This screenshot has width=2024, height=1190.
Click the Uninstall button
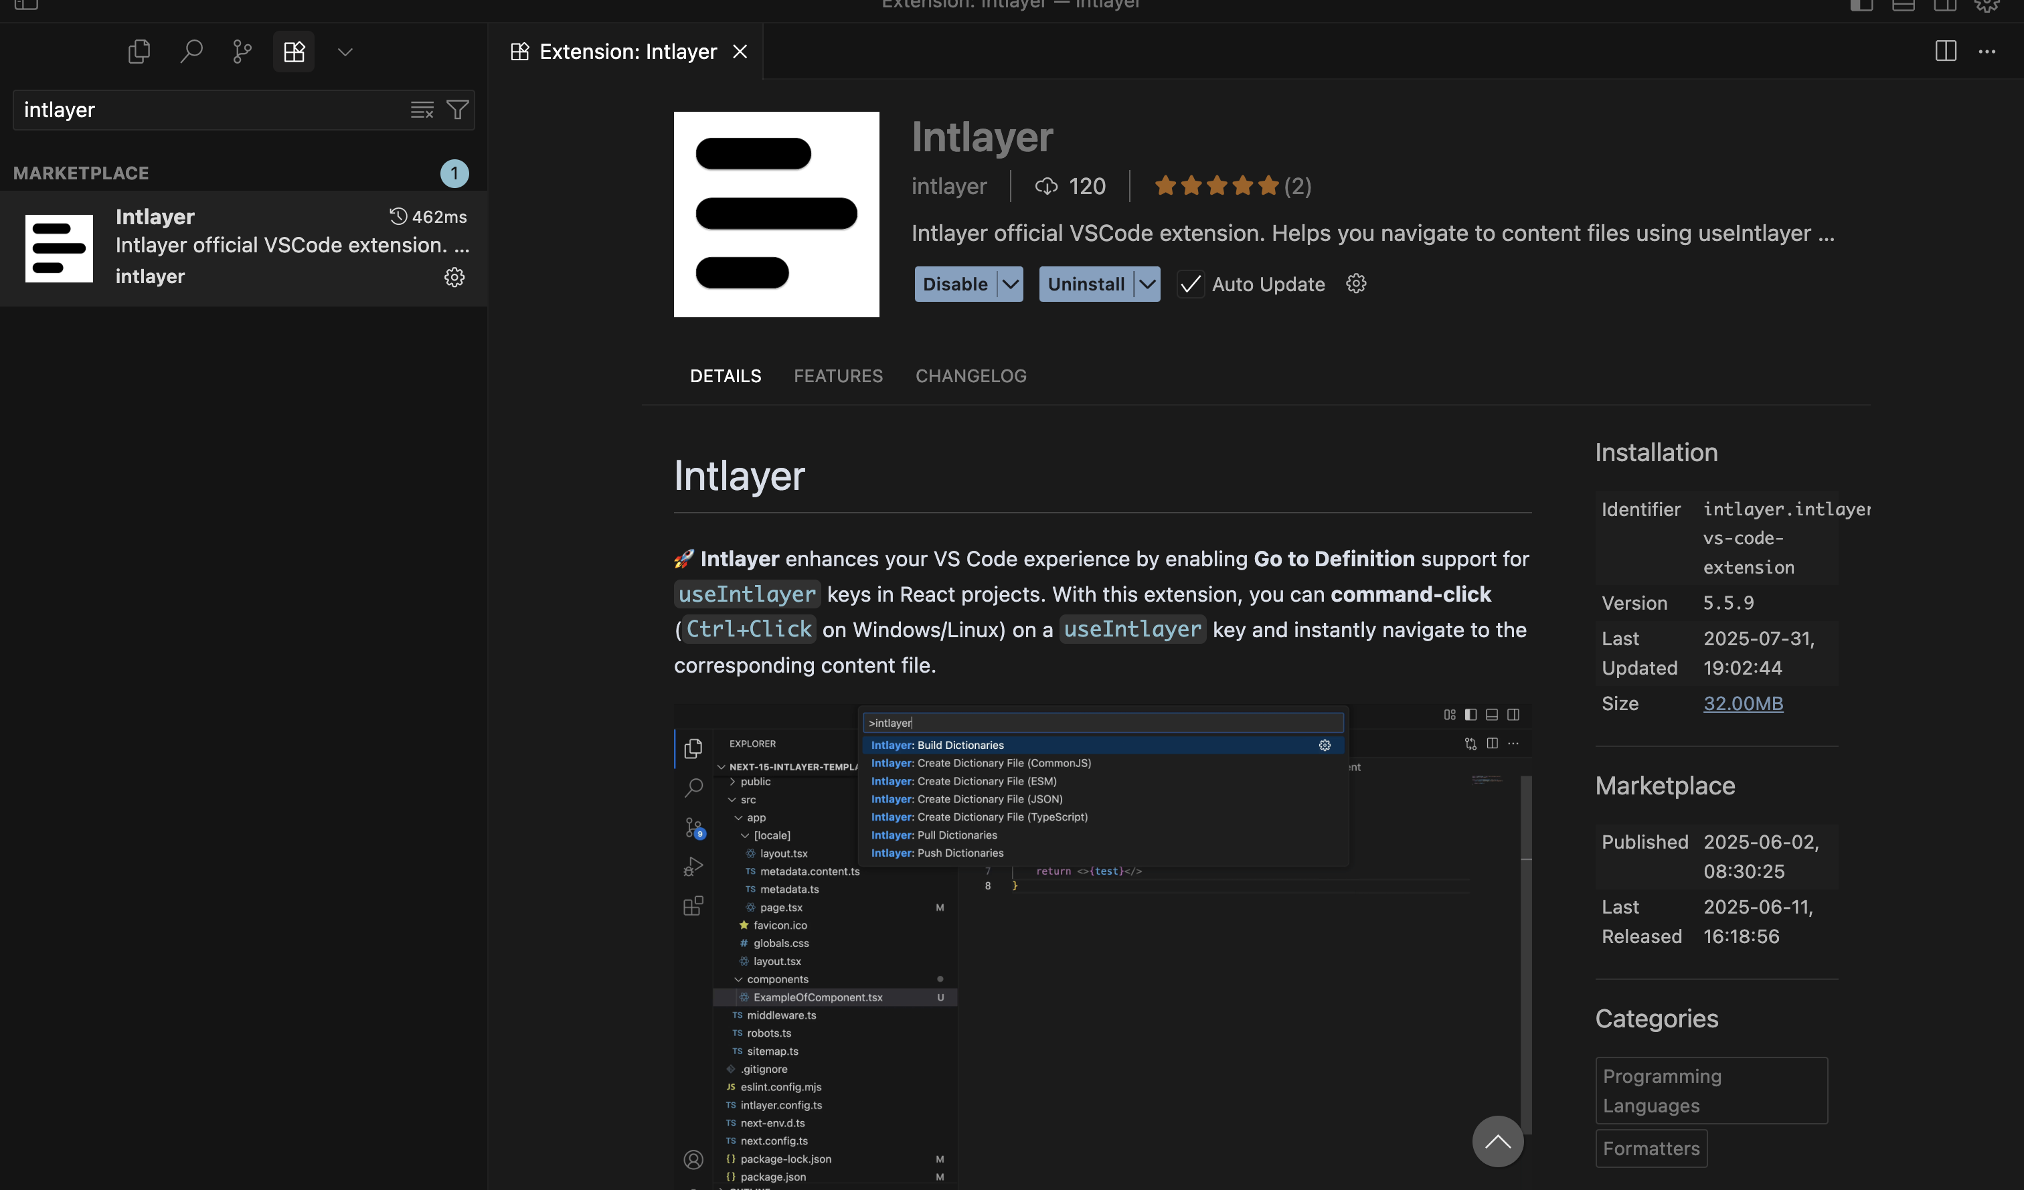pos(1086,284)
